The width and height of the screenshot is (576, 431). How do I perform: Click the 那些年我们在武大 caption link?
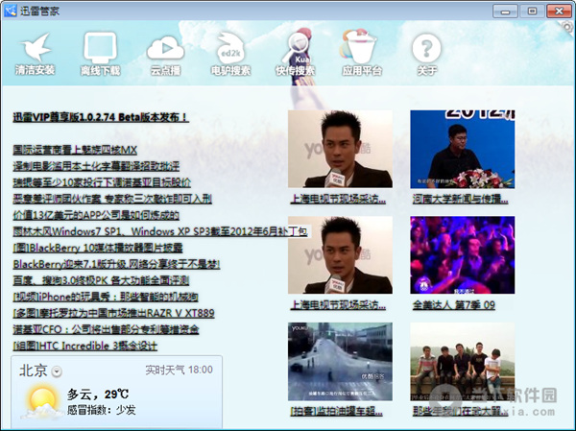click(x=460, y=411)
